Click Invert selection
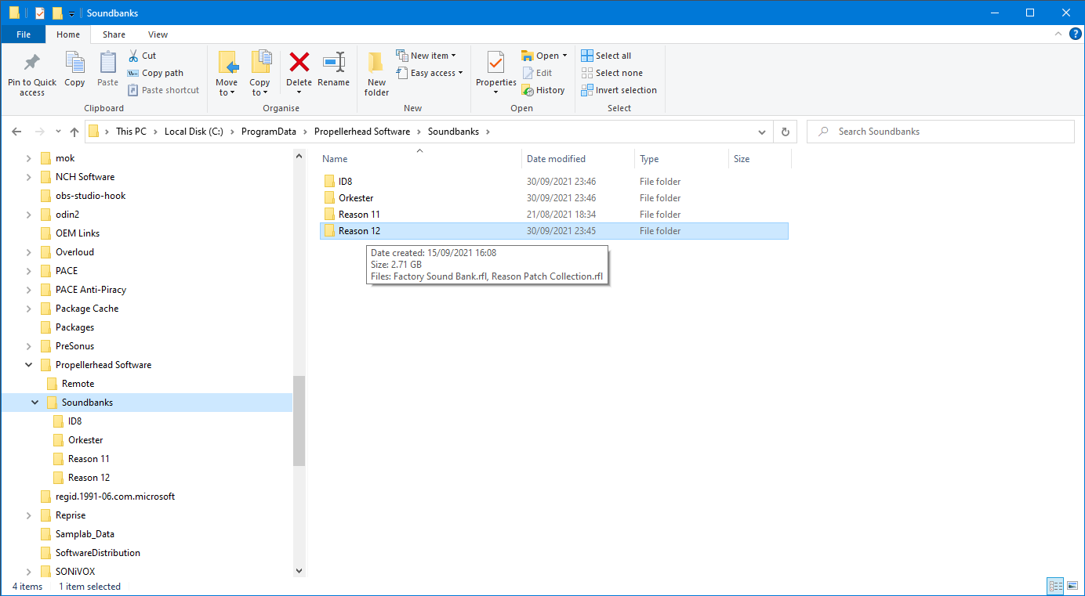Viewport: 1085px width, 596px height. pyautogui.click(x=619, y=90)
